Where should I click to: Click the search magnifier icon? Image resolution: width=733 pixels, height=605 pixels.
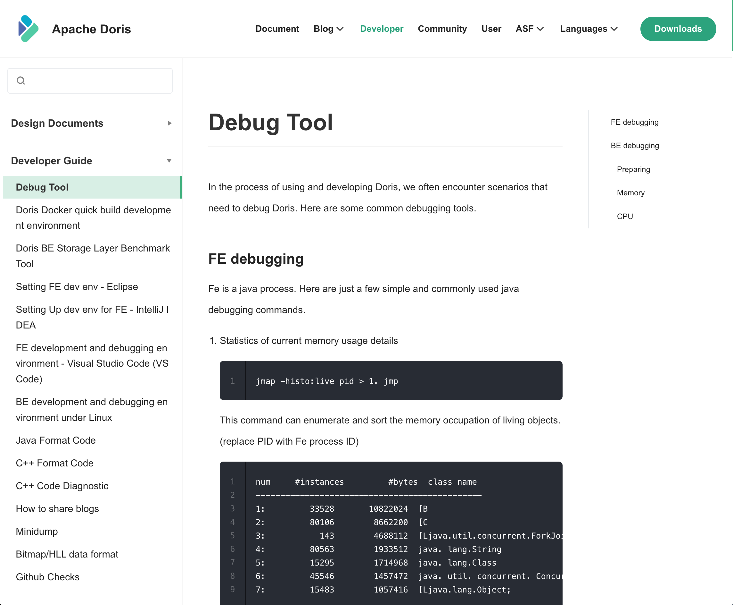click(x=21, y=81)
